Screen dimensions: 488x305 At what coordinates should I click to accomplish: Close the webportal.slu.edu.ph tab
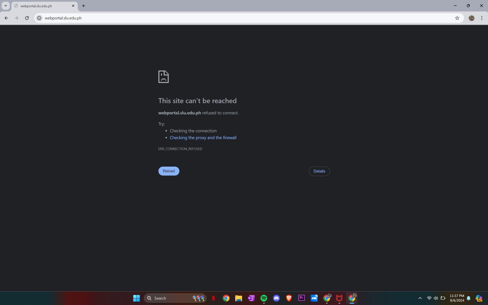point(73,6)
